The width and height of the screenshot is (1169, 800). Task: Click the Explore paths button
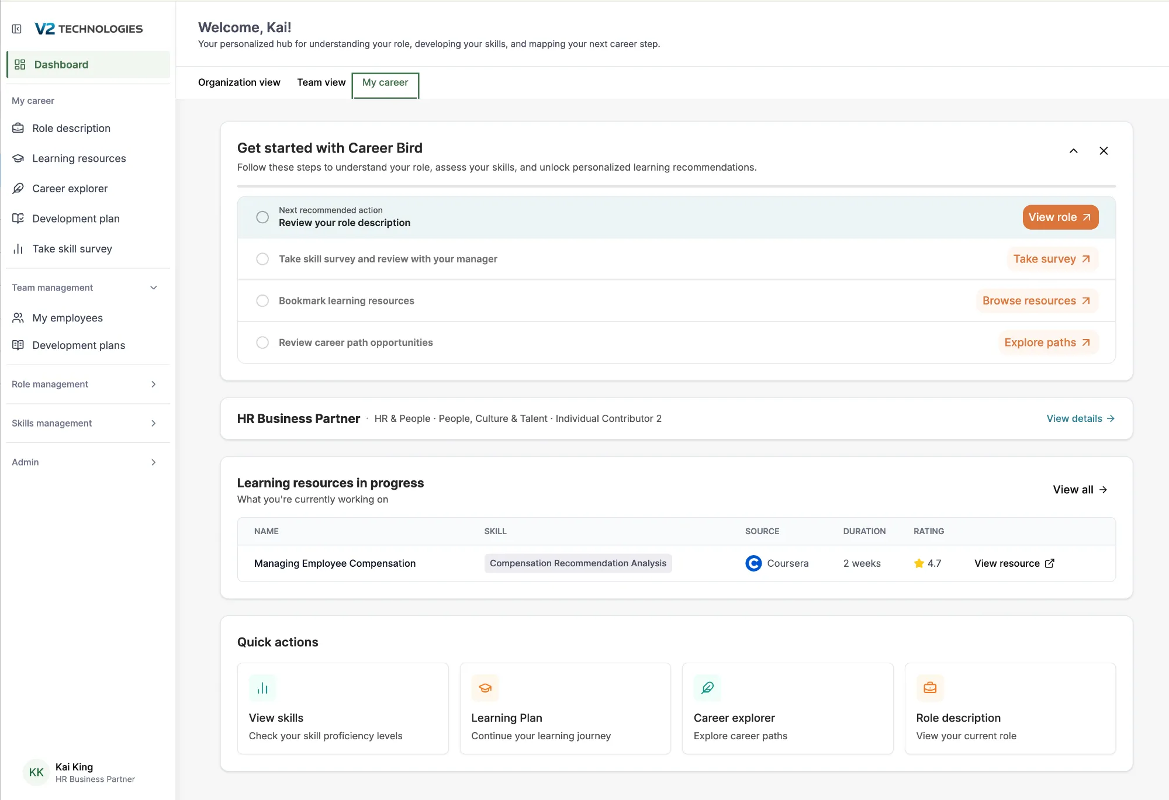click(1048, 342)
